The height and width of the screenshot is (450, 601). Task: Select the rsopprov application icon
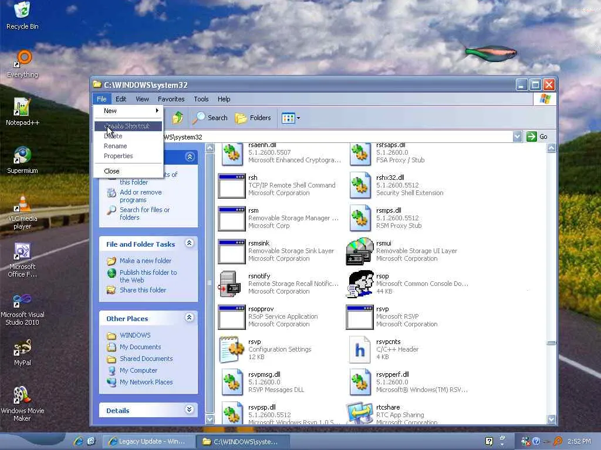pos(231,317)
